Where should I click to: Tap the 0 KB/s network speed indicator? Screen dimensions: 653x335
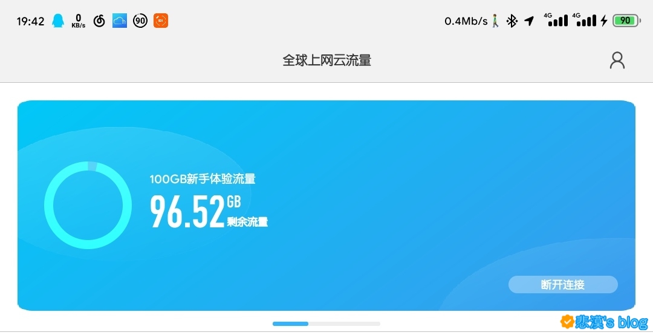[x=78, y=21]
